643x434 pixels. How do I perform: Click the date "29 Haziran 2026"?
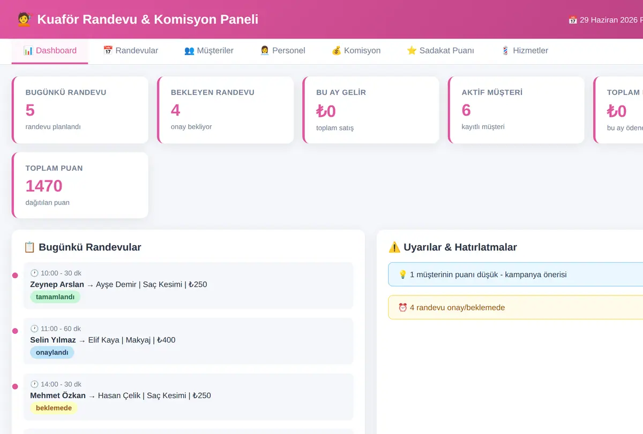(x=609, y=20)
